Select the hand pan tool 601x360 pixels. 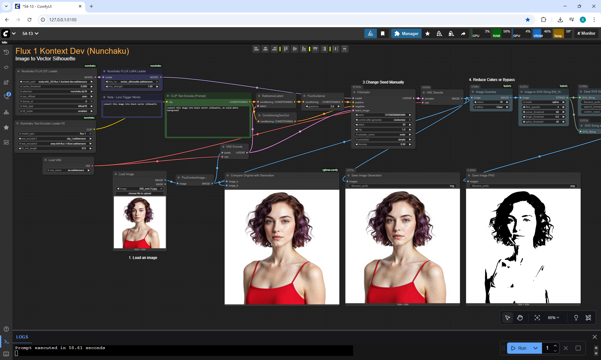(x=520, y=318)
